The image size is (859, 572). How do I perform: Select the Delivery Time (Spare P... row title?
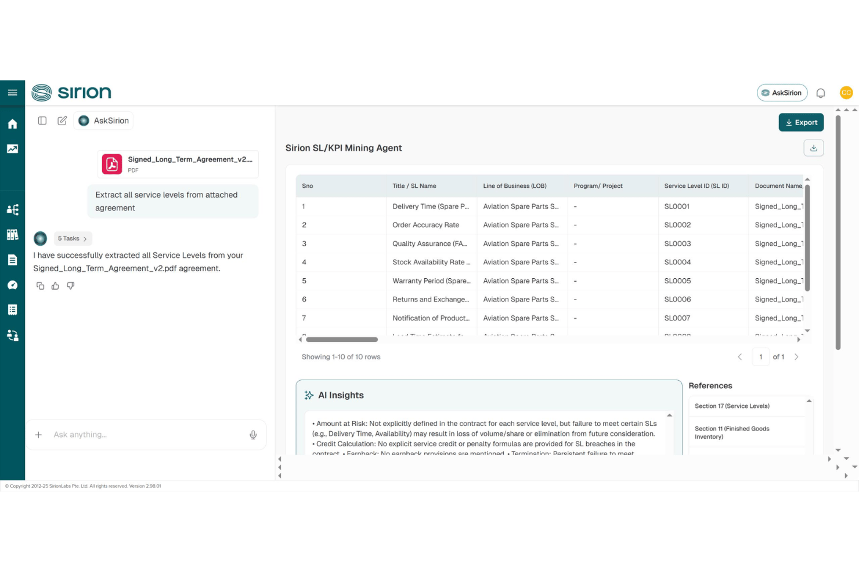coord(431,206)
